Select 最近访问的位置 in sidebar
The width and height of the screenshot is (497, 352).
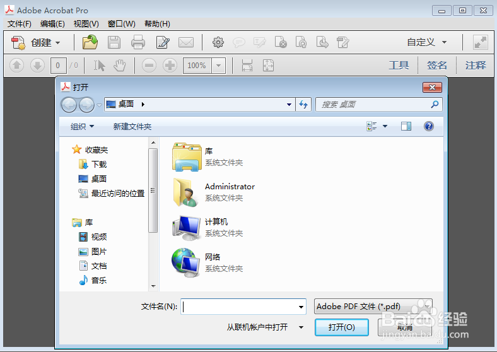pyautogui.click(x=111, y=193)
